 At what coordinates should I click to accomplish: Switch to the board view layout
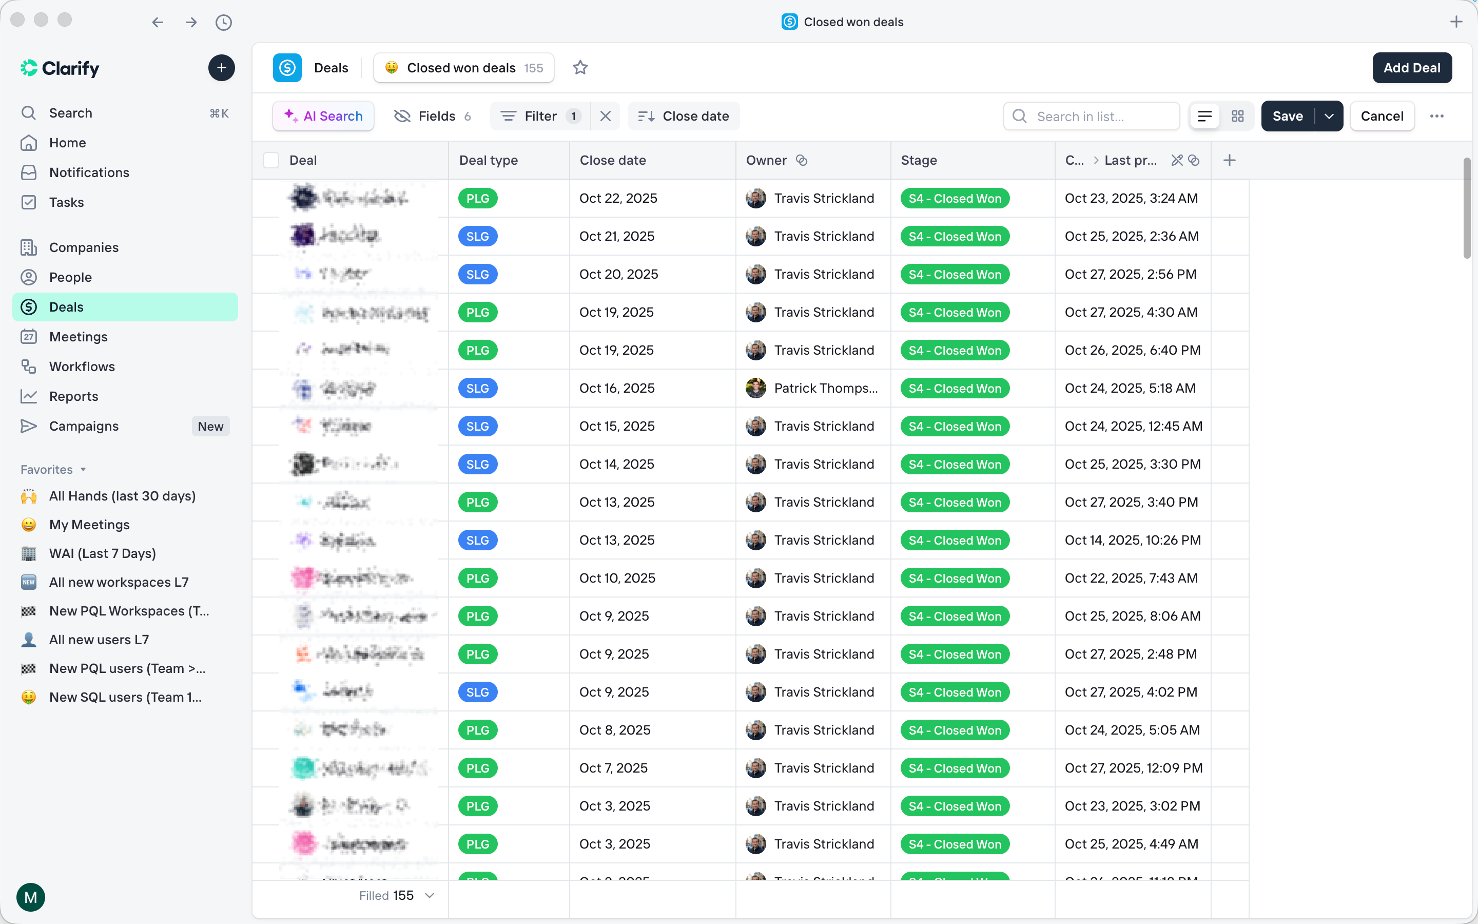1238,116
